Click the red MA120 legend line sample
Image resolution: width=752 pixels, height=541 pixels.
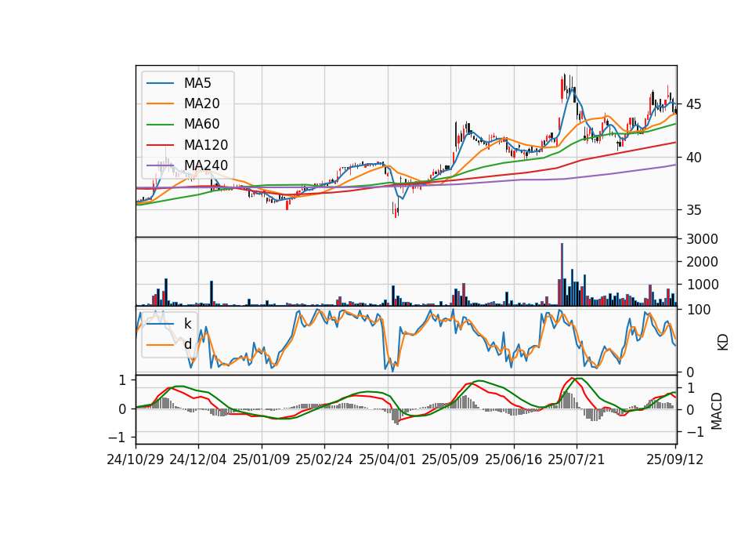(x=160, y=145)
